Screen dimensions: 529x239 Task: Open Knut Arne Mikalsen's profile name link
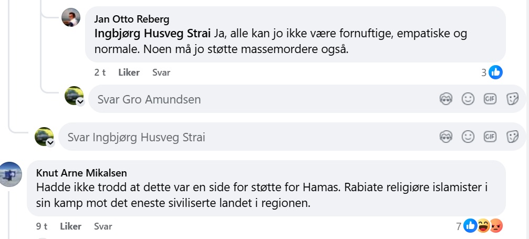coord(81,173)
